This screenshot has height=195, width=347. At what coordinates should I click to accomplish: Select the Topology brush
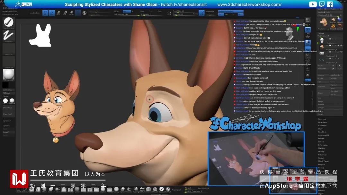pos(136,189)
